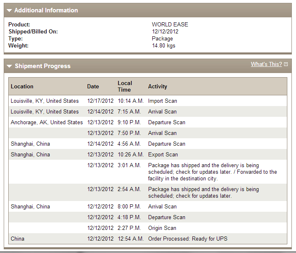Select the Anchorage, AK, United States location
The height and width of the screenshot is (253, 296).
click(47, 122)
